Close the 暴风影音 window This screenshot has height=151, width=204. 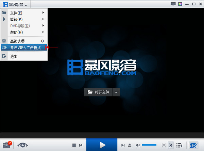click(x=201, y=4)
